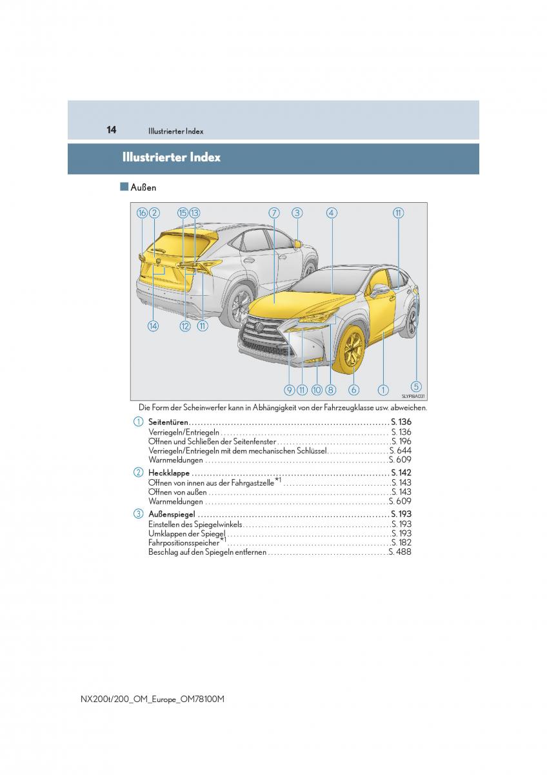This screenshot has width=547, height=775.
Task: Open the Heckklappe index entry
Action: click(280, 473)
